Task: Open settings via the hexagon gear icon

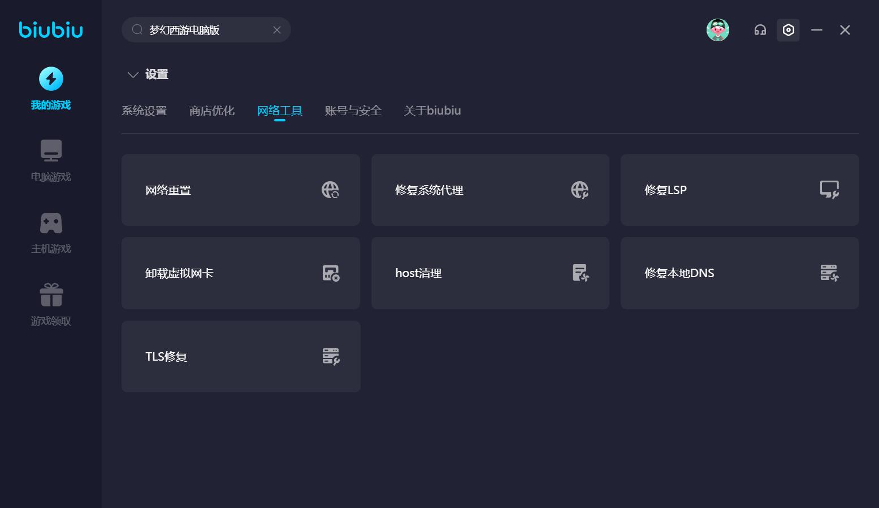Action: [x=788, y=30]
